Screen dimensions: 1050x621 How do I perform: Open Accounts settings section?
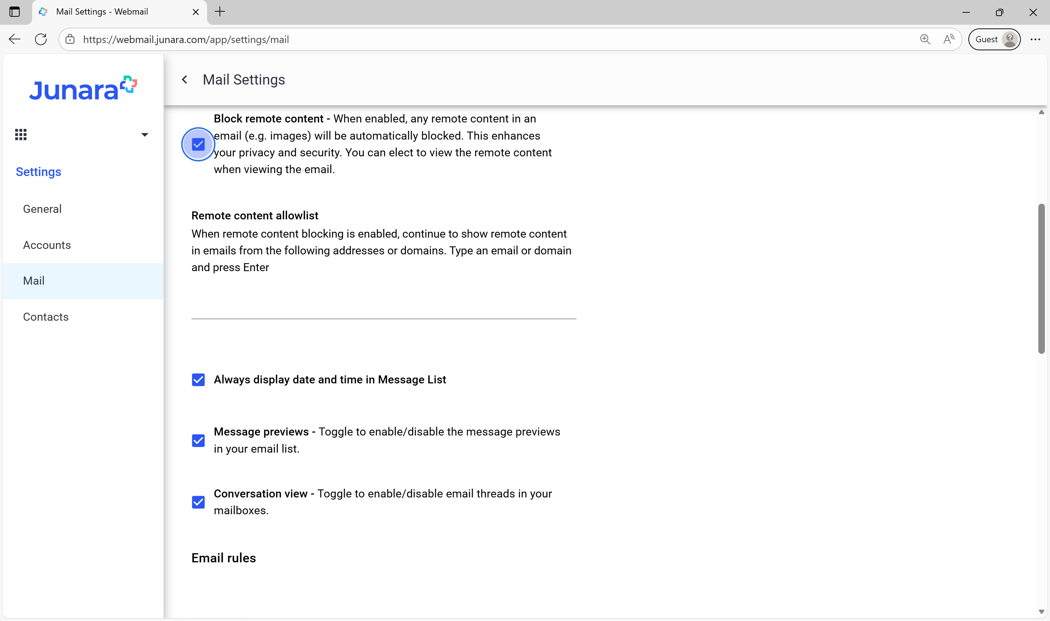(47, 245)
